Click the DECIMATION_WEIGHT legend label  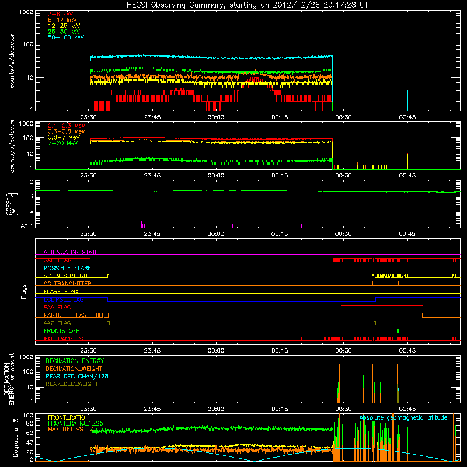(x=74, y=368)
